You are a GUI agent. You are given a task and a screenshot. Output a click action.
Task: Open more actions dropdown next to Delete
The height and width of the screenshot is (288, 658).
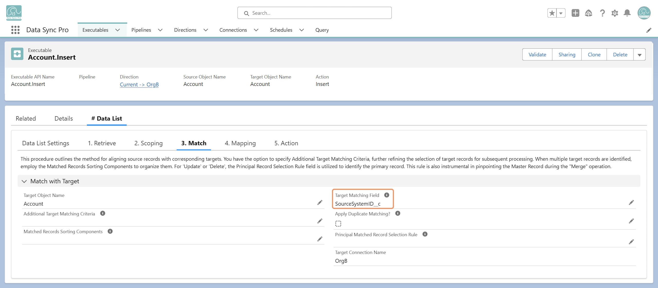pos(639,54)
